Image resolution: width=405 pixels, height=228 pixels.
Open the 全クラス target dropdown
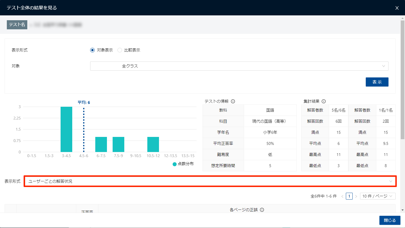point(239,66)
